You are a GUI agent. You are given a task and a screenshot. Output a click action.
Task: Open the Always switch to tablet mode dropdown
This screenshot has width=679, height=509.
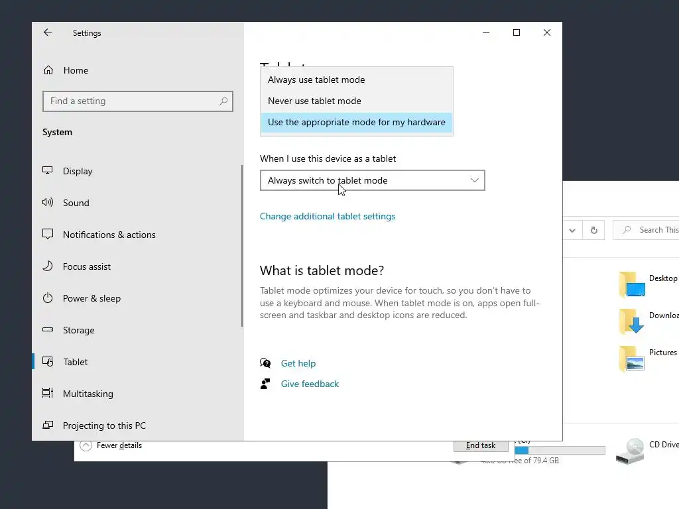pyautogui.click(x=373, y=180)
